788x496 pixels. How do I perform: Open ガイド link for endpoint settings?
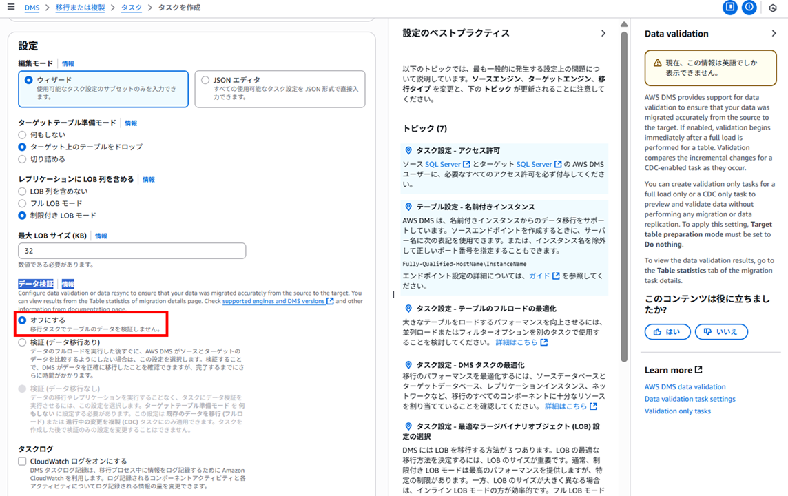tap(539, 276)
